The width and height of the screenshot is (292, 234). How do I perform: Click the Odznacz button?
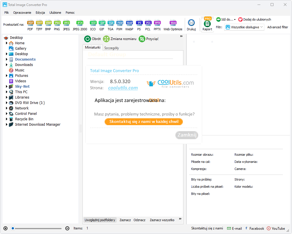(x=139, y=220)
